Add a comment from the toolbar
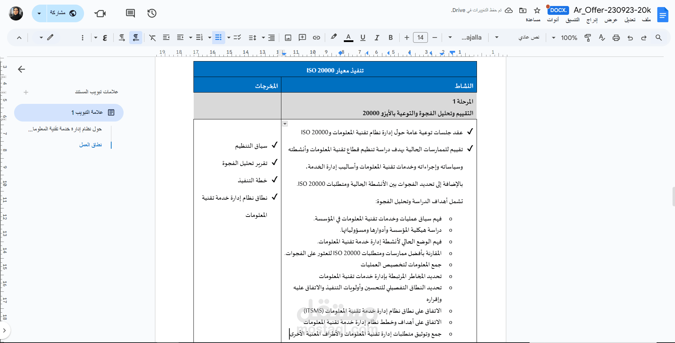This screenshot has width=675, height=343. click(x=302, y=37)
